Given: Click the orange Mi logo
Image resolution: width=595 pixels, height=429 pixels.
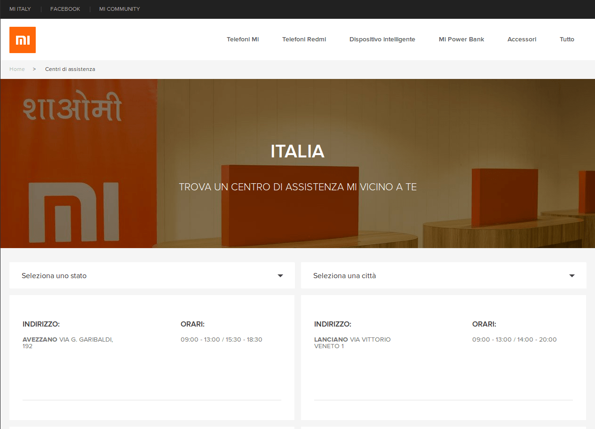Looking at the screenshot, I should (x=23, y=40).
